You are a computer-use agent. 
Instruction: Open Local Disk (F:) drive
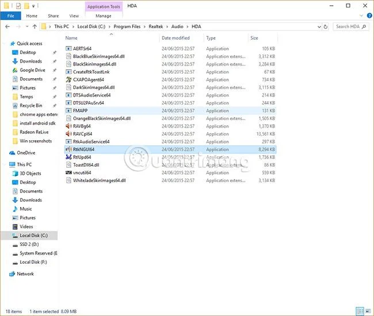pos(33,262)
